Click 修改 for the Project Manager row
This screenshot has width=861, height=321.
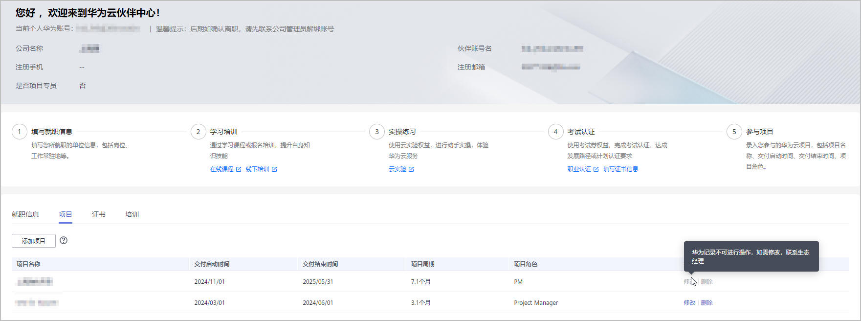click(x=689, y=303)
